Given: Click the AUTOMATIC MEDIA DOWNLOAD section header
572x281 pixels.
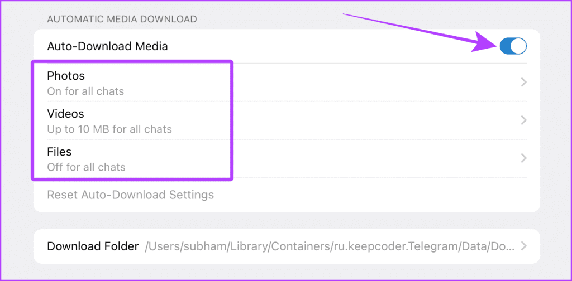Looking at the screenshot, I should 122,19.
